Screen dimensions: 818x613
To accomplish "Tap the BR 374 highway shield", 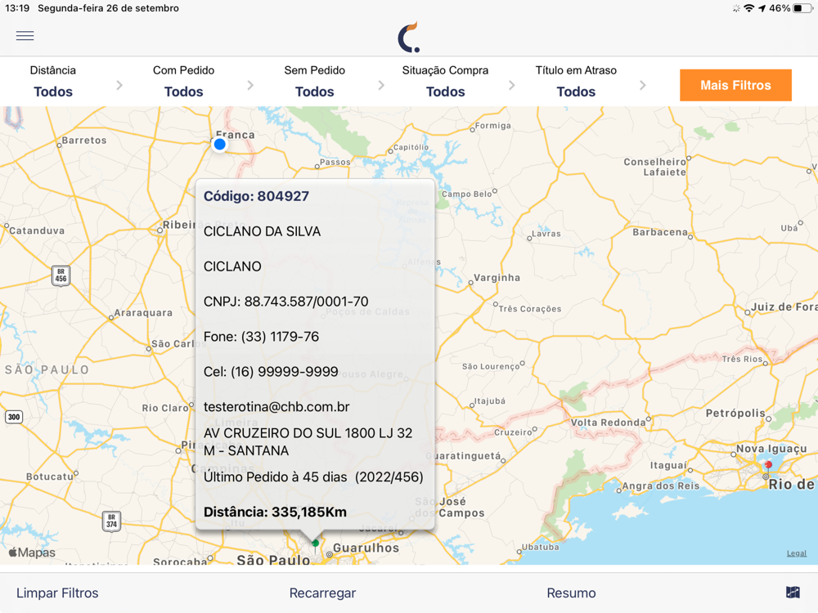I will [x=111, y=521].
